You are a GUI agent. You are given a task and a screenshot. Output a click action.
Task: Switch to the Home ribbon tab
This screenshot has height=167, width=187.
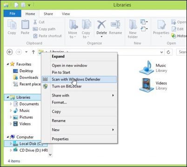point(30,14)
